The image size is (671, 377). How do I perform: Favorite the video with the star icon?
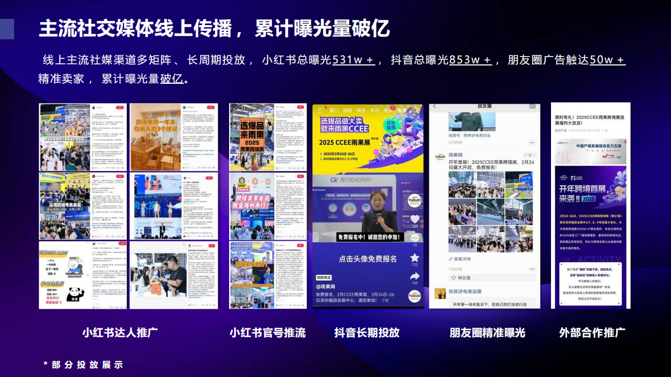tap(415, 258)
